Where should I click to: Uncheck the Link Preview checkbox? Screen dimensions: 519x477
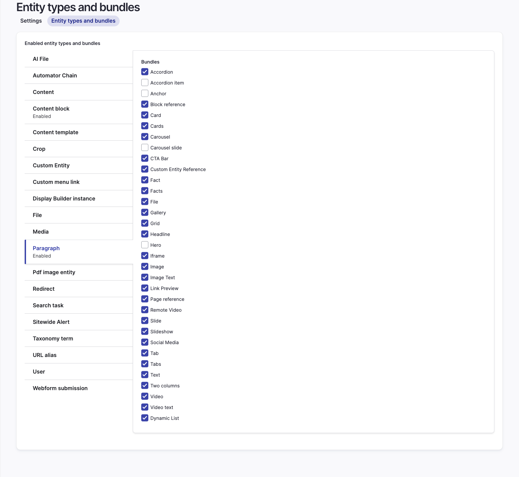145,288
